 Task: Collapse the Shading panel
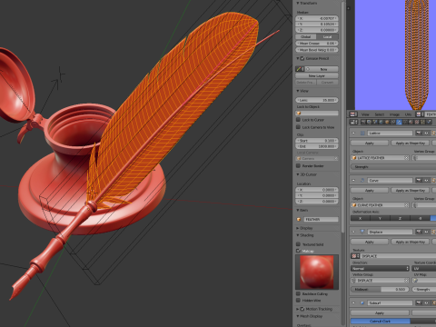coord(298,235)
